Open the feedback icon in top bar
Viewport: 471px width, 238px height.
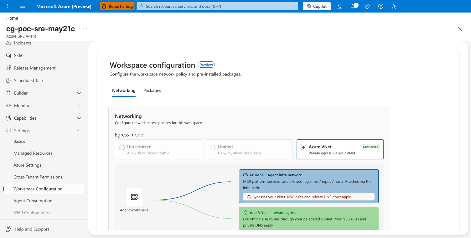(395, 6)
